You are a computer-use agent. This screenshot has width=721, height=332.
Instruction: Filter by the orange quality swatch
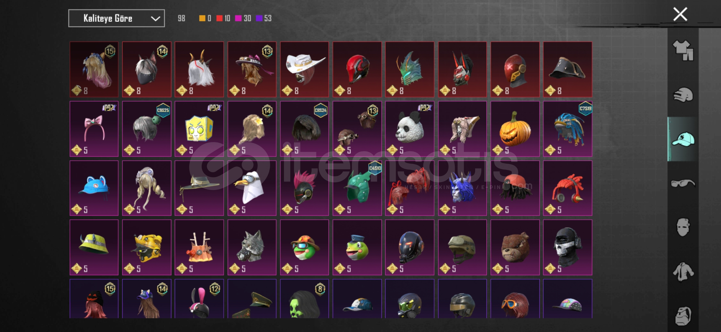pos(202,18)
